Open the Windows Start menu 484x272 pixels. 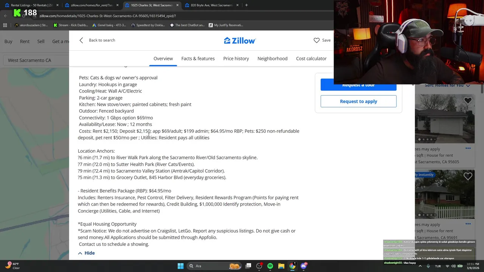point(180,266)
